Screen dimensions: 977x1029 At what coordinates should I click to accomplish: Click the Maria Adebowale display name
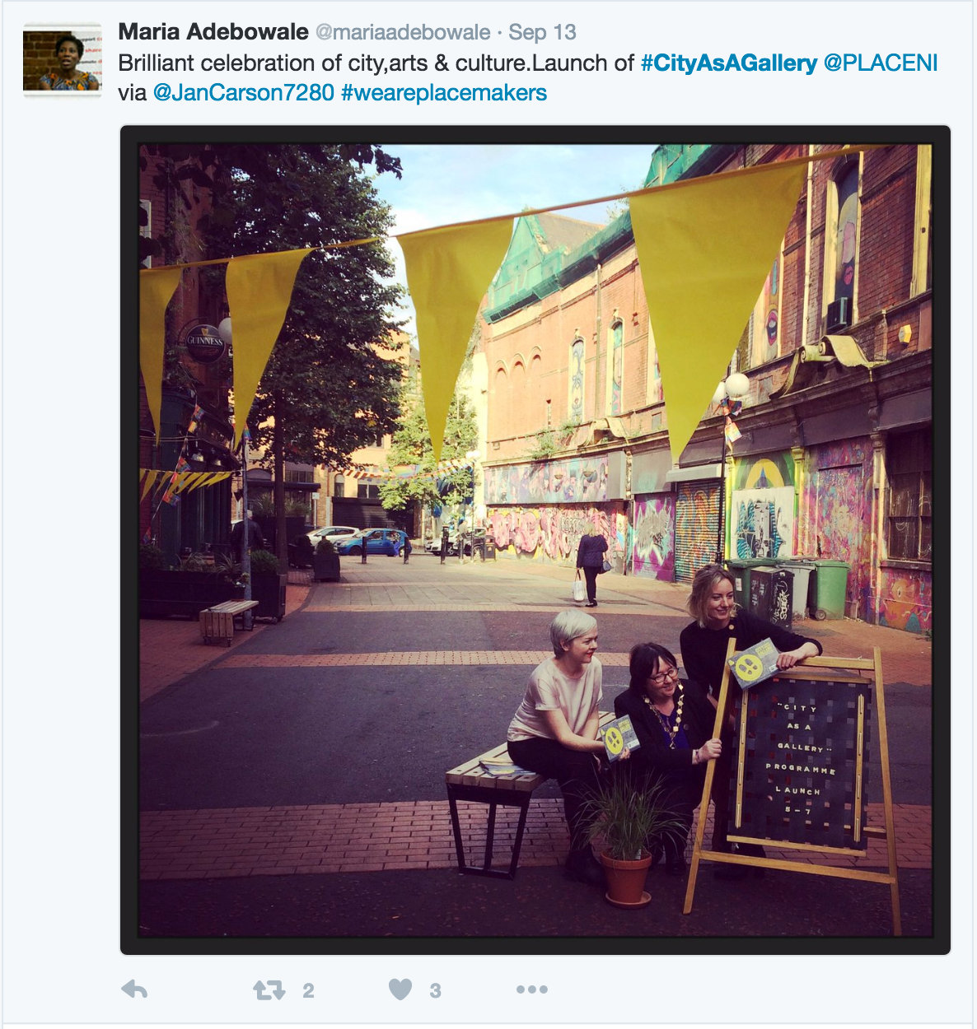coord(213,32)
